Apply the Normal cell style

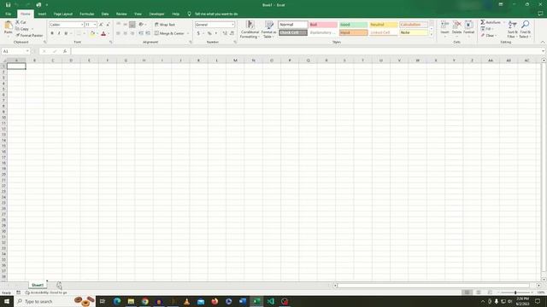[293, 25]
